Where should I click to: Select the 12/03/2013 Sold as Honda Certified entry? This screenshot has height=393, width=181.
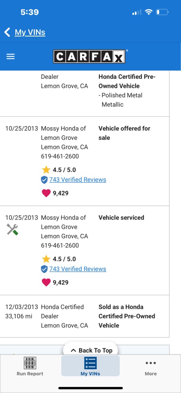pos(85,316)
